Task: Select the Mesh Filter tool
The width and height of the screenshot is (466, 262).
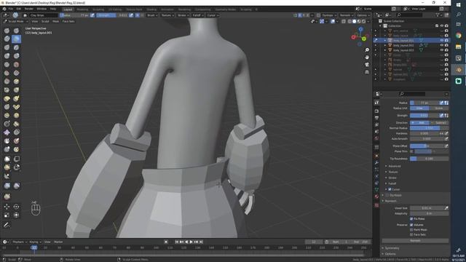Action: (x=7, y=186)
